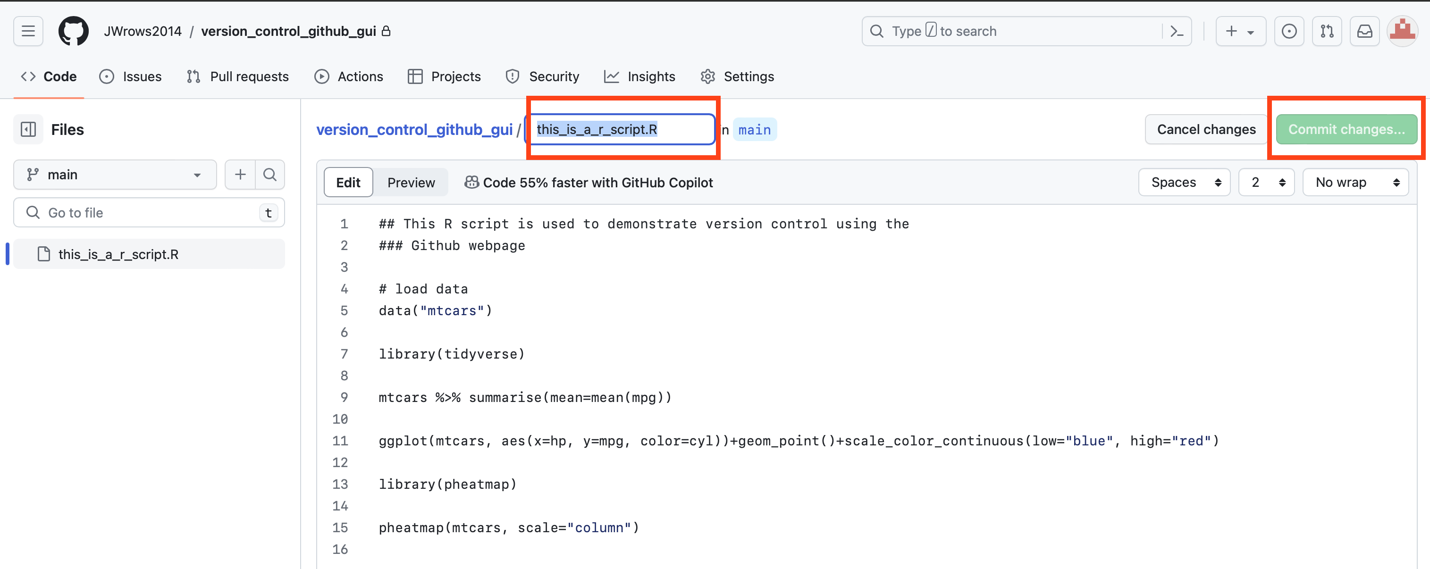Collapse the Files side panel

click(28, 129)
